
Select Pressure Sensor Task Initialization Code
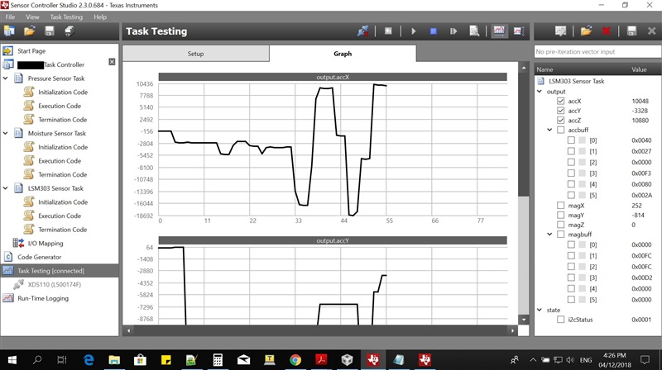(x=63, y=92)
